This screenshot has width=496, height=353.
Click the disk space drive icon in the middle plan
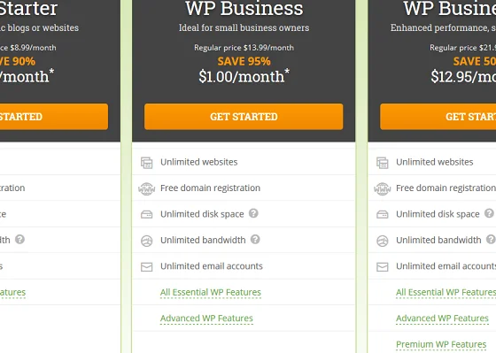click(146, 215)
